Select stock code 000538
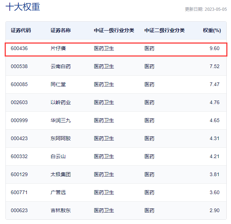The width and height of the screenshot is (231, 224). (x=19, y=66)
